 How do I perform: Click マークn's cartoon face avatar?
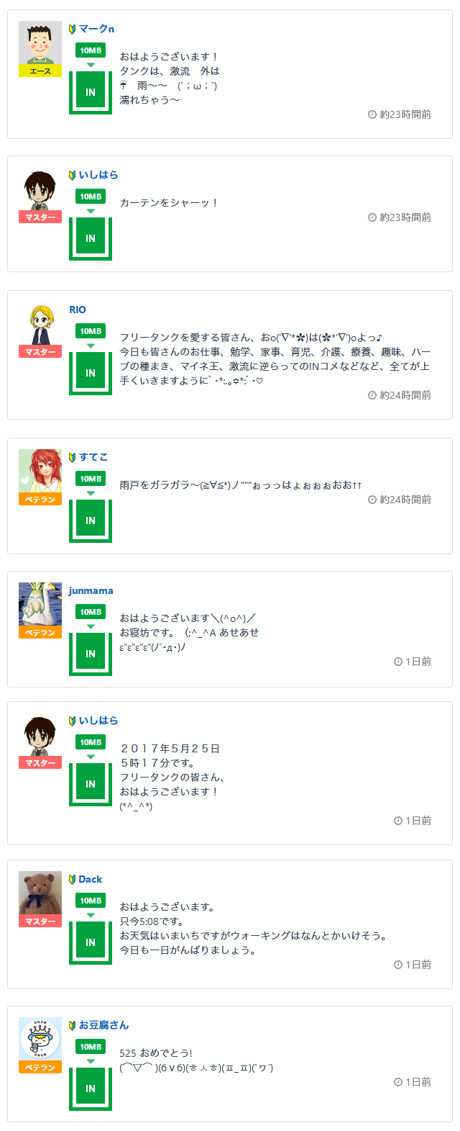coord(40,43)
